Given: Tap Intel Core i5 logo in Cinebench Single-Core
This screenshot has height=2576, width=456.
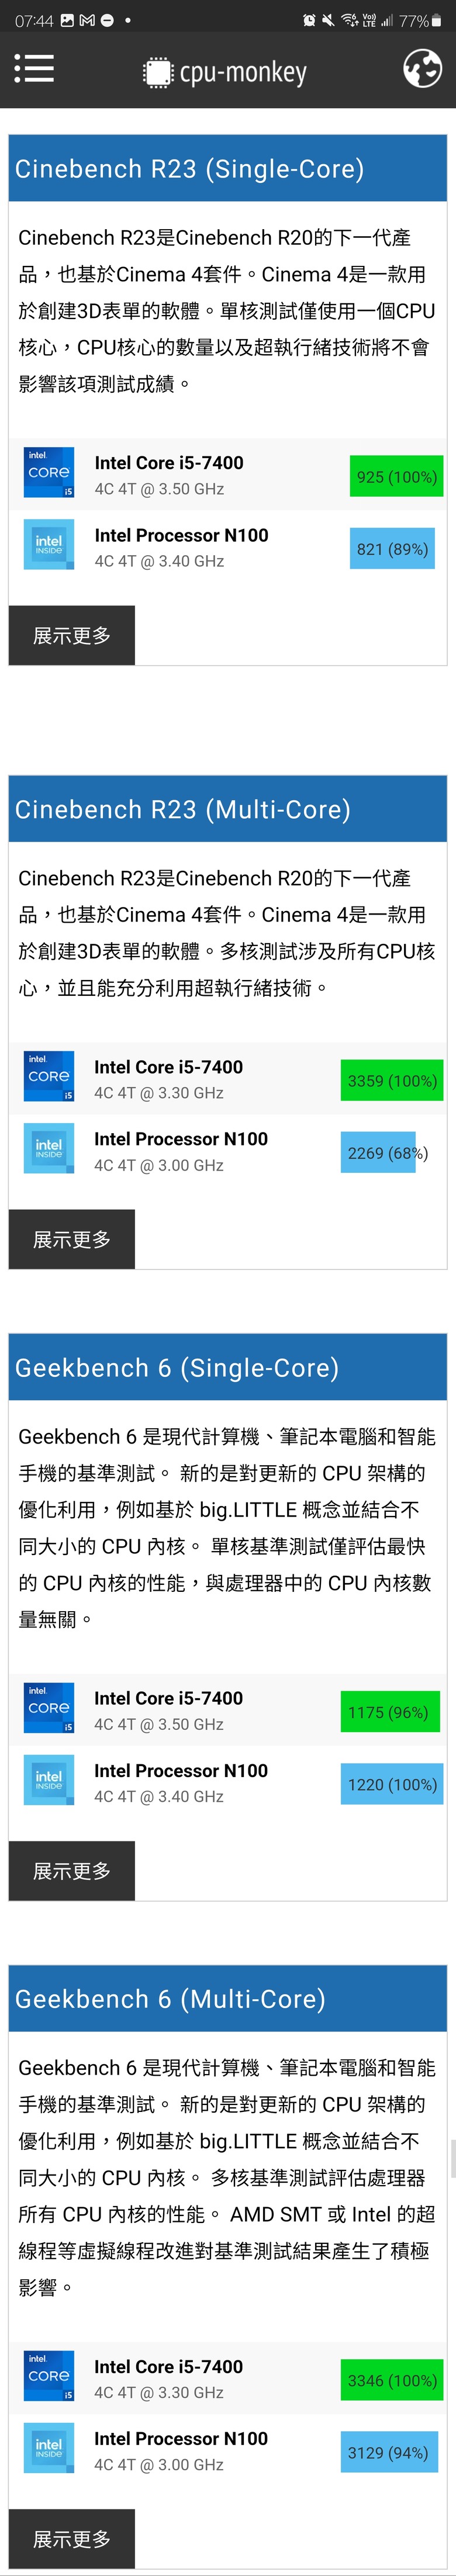Looking at the screenshot, I should (x=49, y=473).
